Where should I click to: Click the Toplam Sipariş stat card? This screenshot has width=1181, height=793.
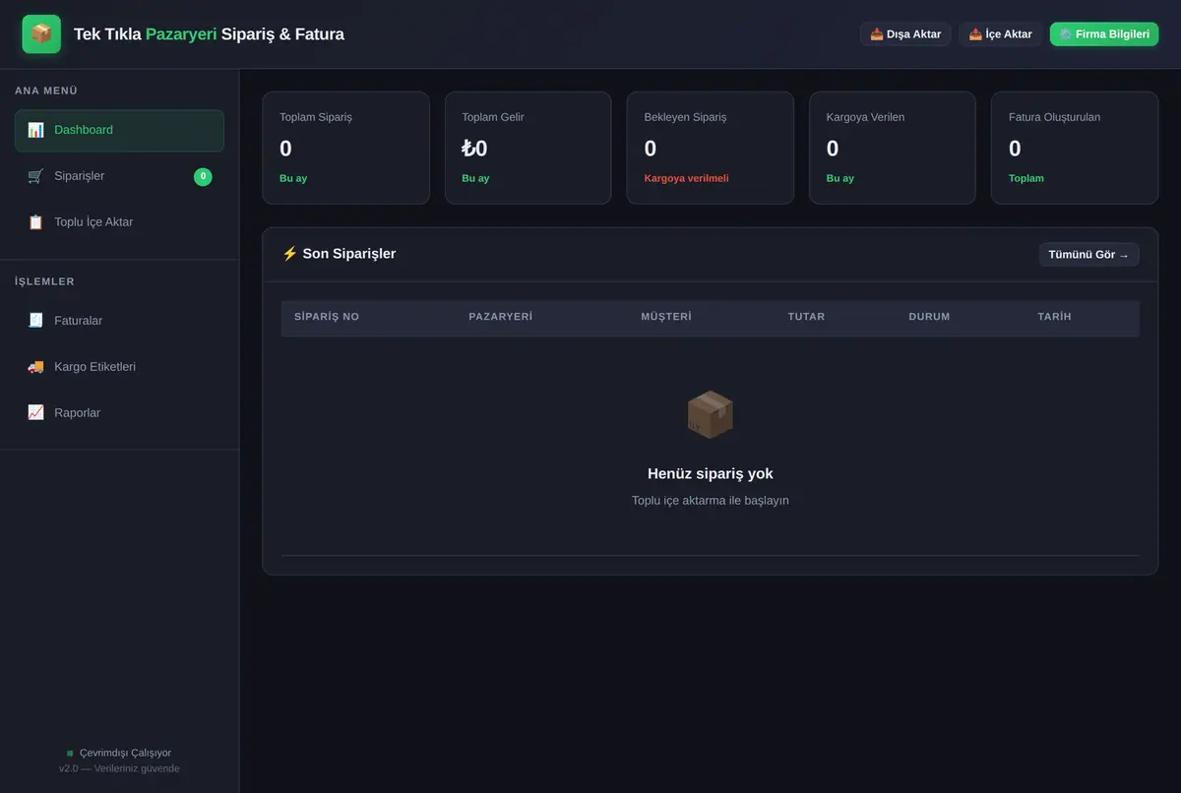point(345,148)
